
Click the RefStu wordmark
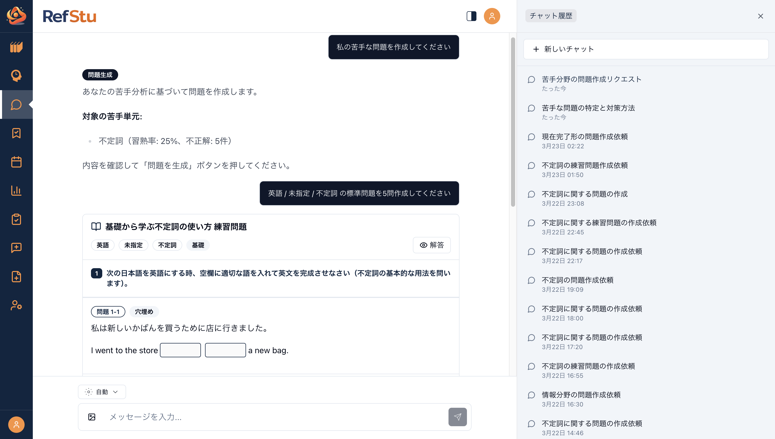click(x=69, y=16)
